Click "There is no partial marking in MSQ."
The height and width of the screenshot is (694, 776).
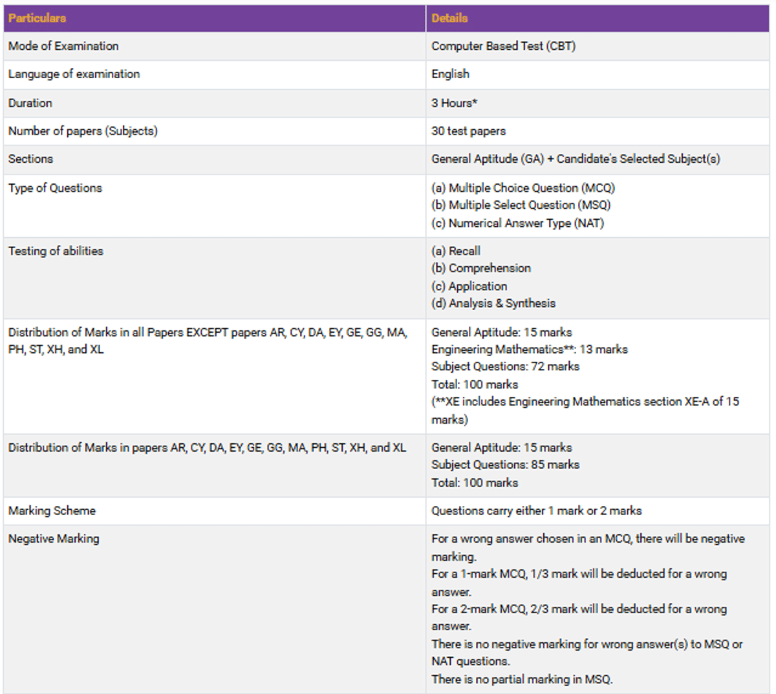[x=522, y=679]
